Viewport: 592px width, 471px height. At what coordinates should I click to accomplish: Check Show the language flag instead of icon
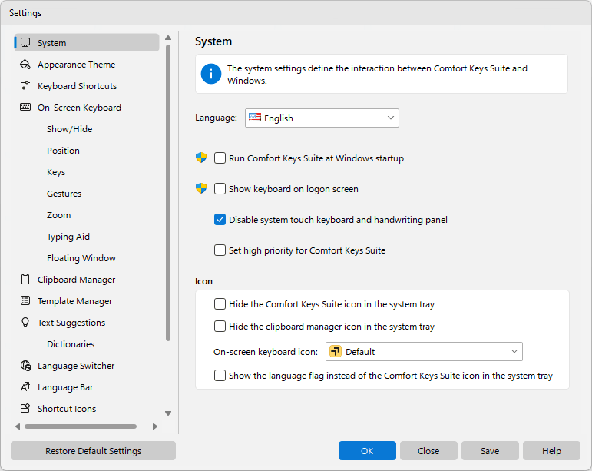[x=220, y=376]
